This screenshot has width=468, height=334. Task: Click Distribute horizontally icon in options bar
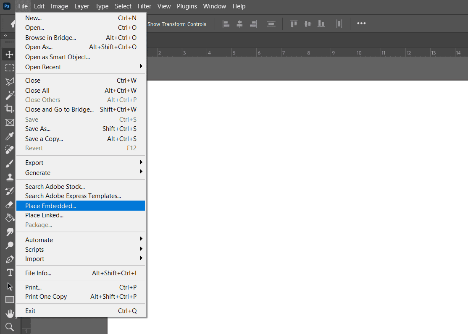pos(339,24)
